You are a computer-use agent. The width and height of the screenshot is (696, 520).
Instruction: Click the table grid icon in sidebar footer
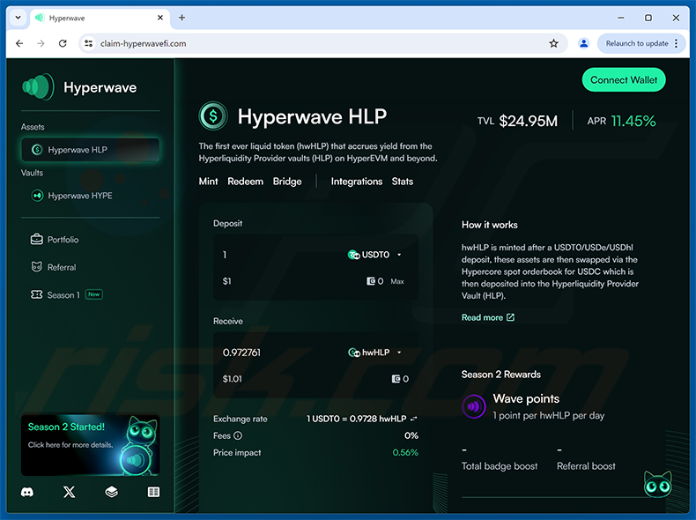pos(153,492)
